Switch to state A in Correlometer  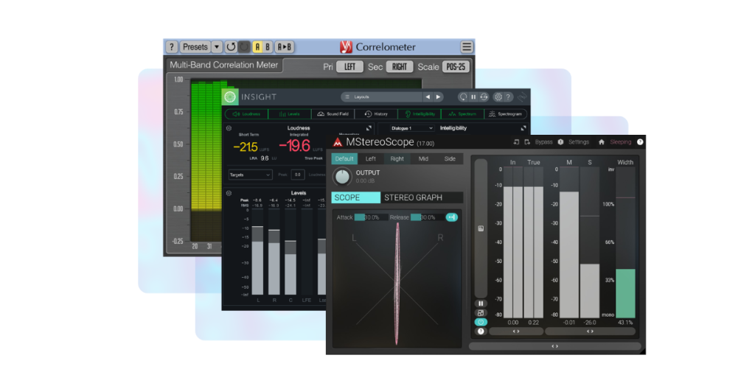coord(257,46)
